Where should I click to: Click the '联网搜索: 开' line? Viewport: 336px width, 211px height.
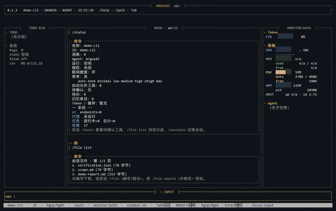84,72
